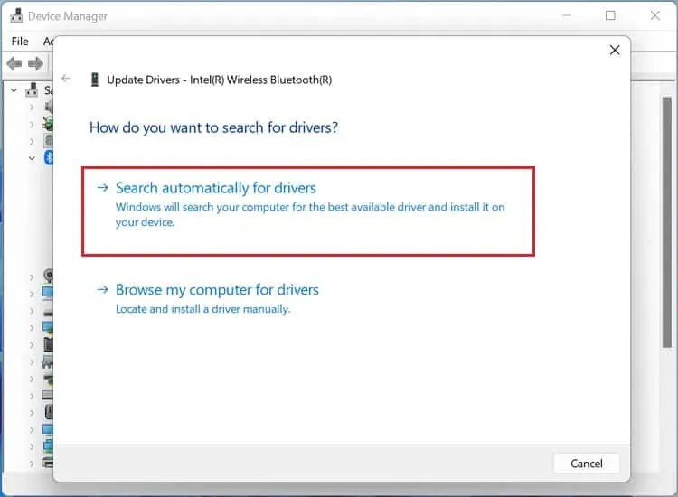Click the Forward toolbar arrow in Device Manager
The height and width of the screenshot is (497, 678).
tap(35, 64)
